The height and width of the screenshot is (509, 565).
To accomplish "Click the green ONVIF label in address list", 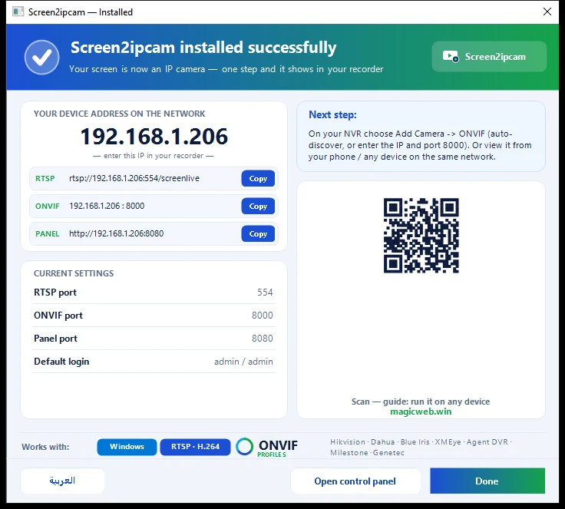I will [47, 207].
